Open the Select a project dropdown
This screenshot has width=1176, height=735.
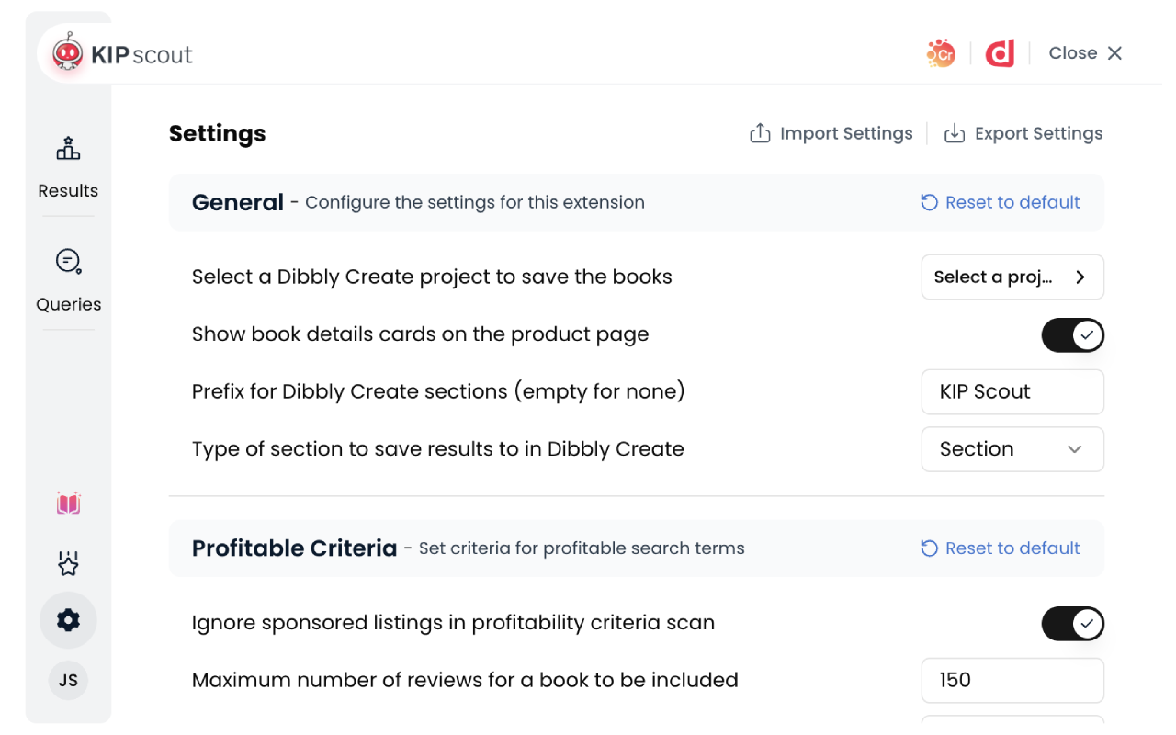[1012, 277]
